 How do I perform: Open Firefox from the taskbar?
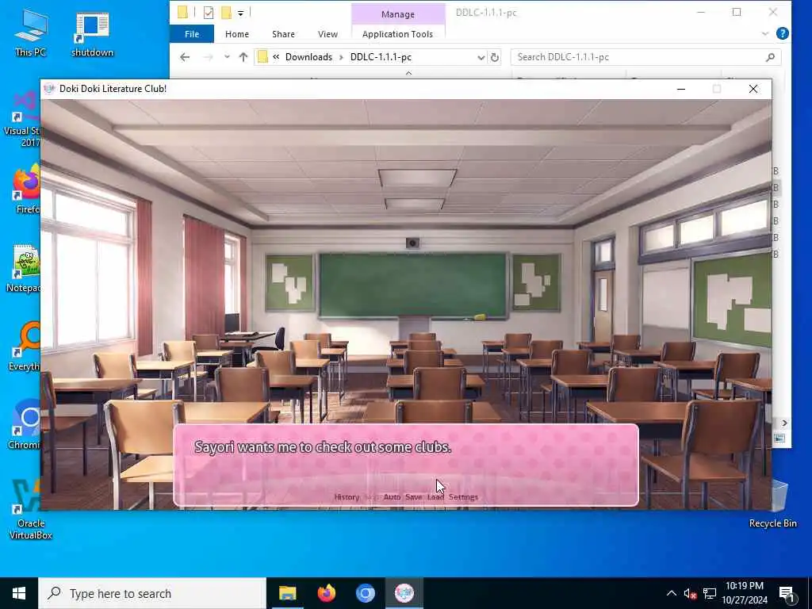(326, 593)
